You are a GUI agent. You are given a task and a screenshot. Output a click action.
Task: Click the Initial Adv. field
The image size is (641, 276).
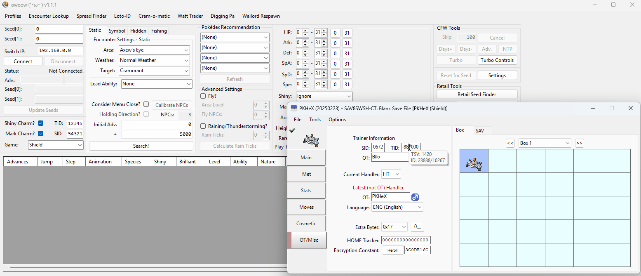click(x=157, y=124)
